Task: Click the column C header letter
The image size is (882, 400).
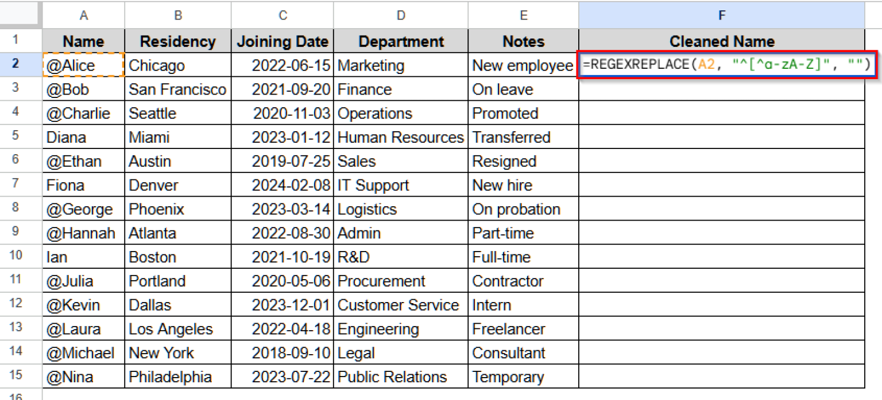Action: pyautogui.click(x=283, y=16)
